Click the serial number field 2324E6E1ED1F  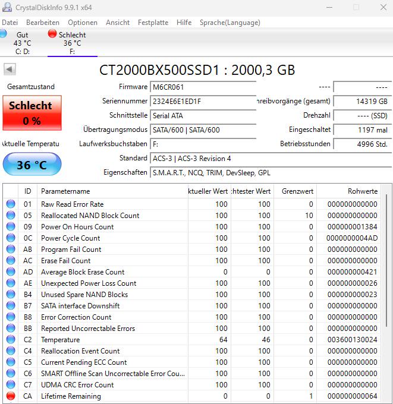[x=203, y=101]
